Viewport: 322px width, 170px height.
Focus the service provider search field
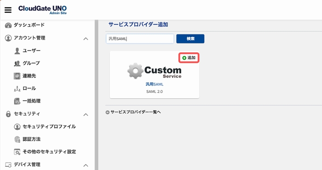140,39
